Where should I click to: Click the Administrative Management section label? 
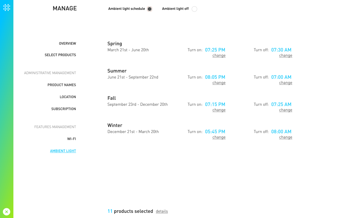pos(50,73)
